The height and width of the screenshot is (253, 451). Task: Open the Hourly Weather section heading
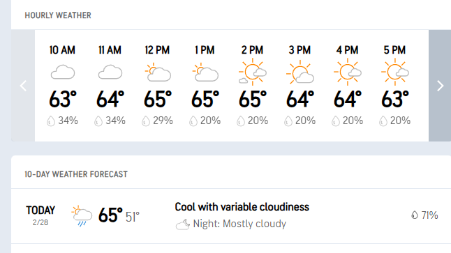tap(58, 15)
